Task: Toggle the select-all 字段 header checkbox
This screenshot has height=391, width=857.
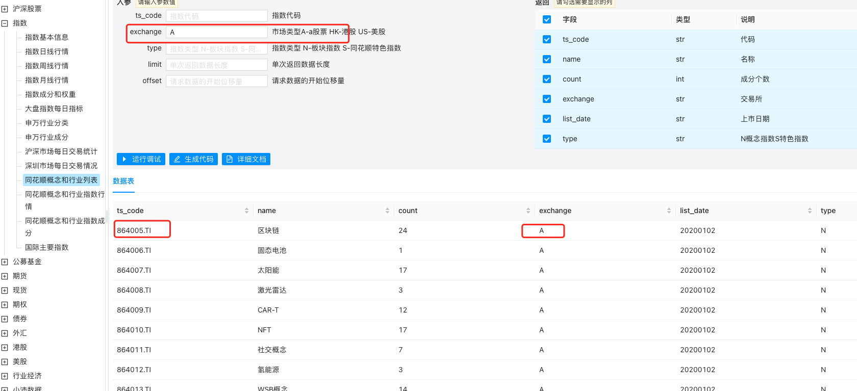Action: pos(547,19)
